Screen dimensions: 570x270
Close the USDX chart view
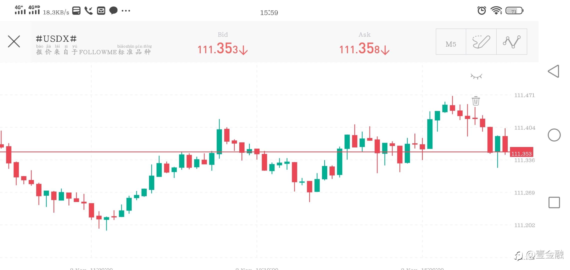pyautogui.click(x=14, y=41)
